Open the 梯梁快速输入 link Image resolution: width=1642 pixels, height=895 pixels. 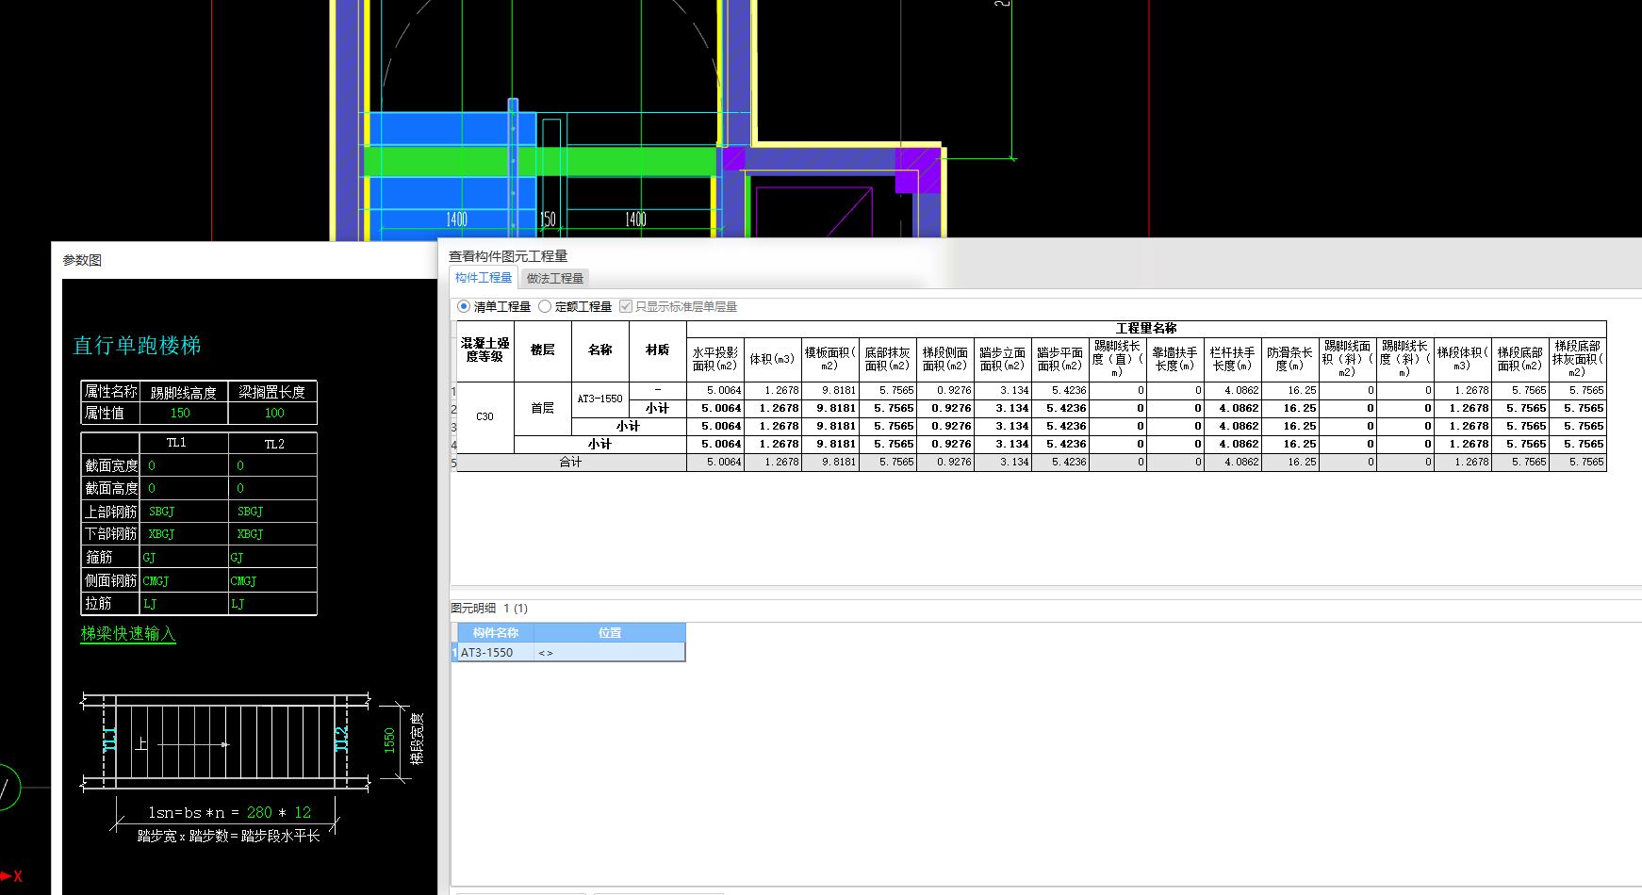(128, 634)
